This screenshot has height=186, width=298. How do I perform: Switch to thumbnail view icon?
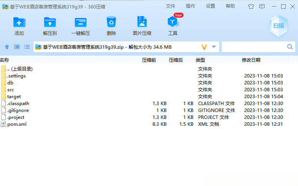[x=17, y=47]
